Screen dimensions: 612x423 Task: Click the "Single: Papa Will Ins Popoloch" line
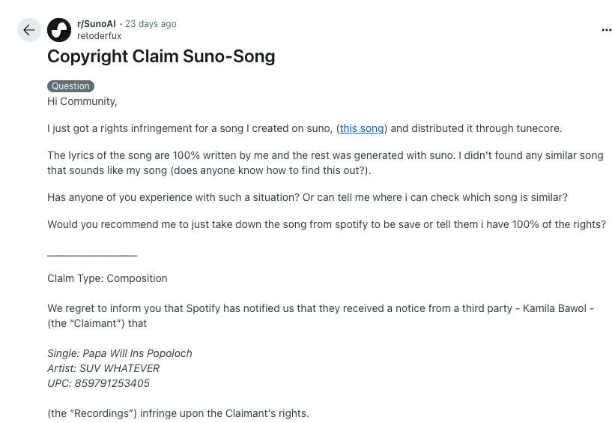(120, 353)
